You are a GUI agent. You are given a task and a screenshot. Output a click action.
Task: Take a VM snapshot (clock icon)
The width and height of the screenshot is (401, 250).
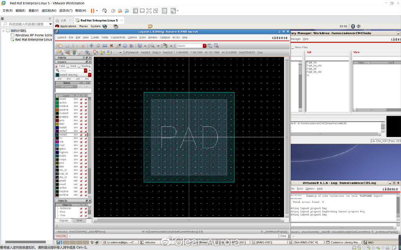(x=113, y=11)
